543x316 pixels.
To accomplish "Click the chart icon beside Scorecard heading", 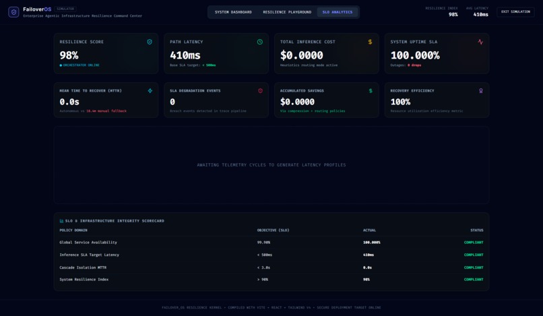I will (61, 221).
